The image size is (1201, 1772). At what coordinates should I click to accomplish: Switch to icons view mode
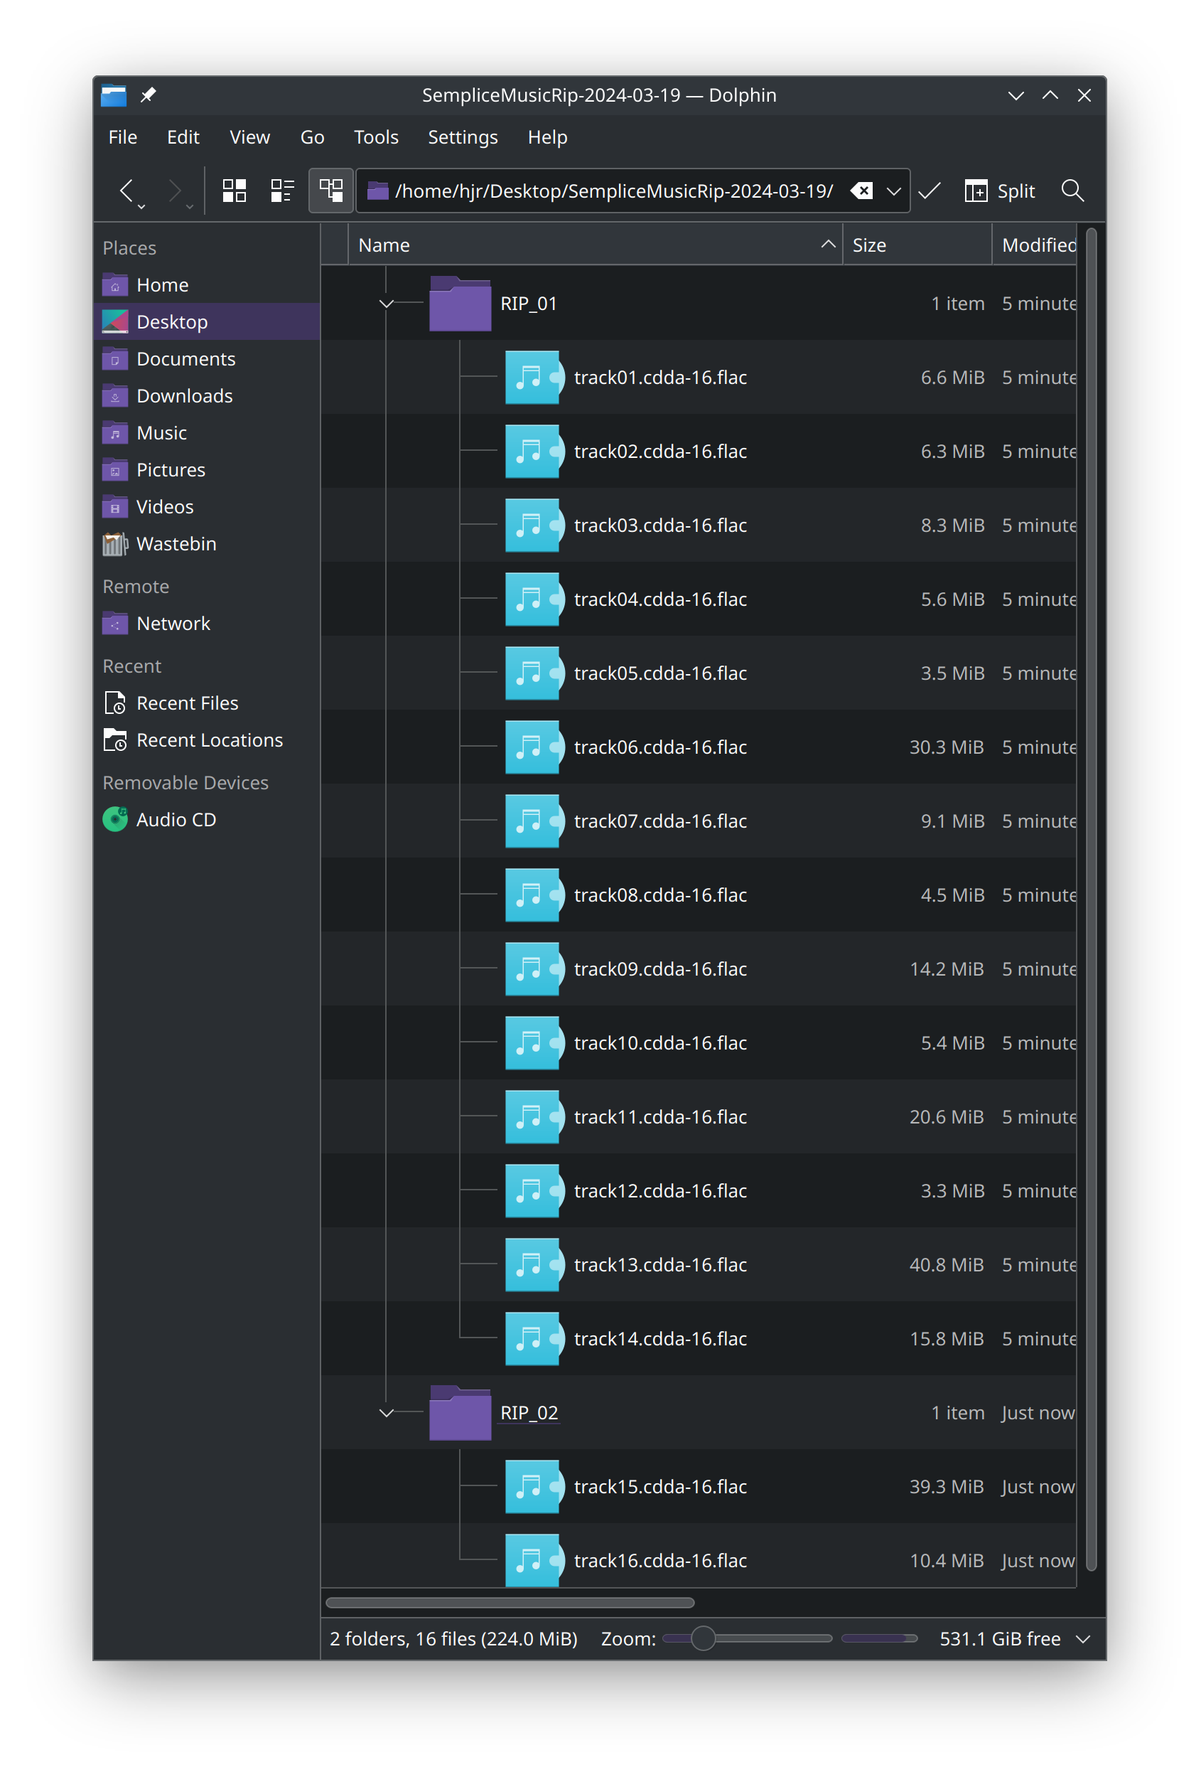click(235, 191)
